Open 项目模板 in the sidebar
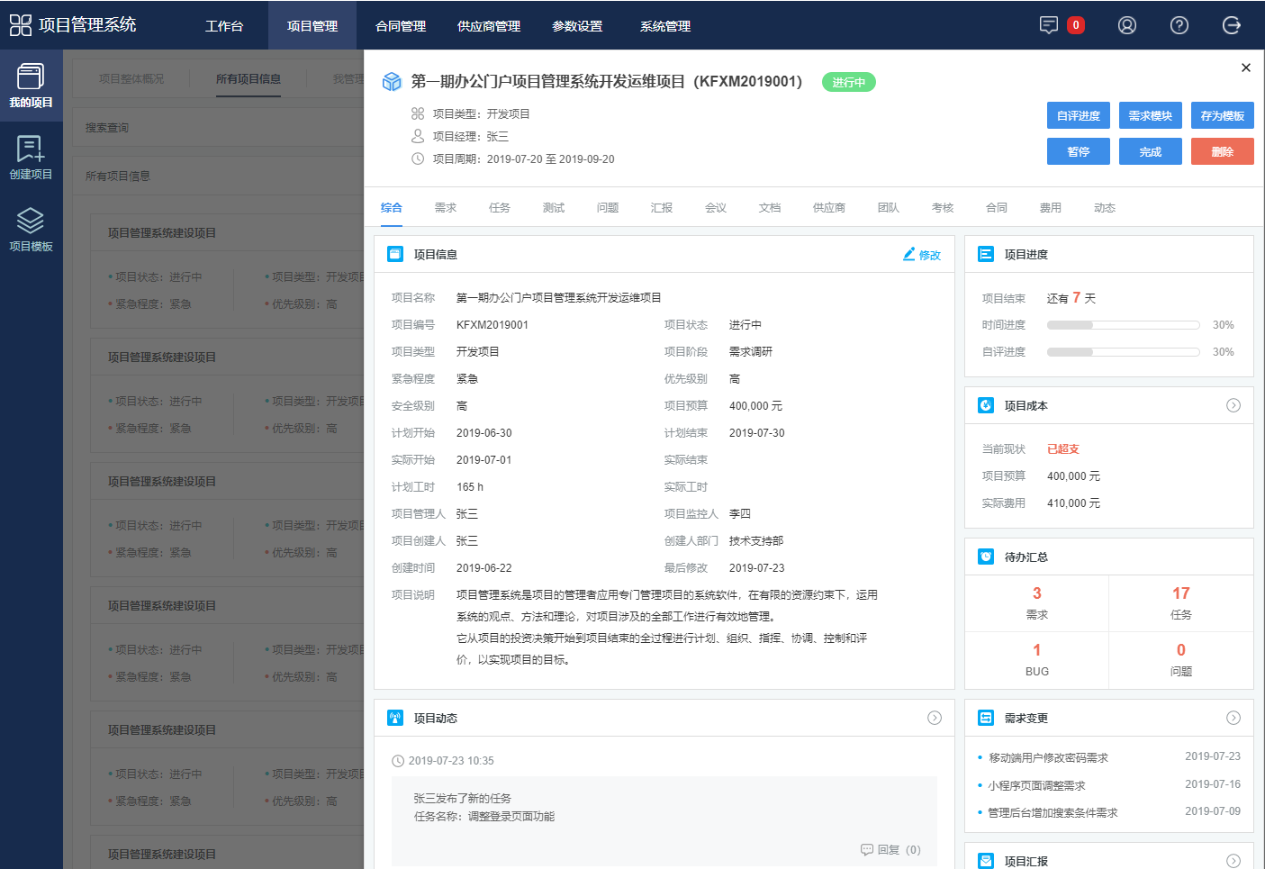The width and height of the screenshot is (1265, 869). click(31, 231)
